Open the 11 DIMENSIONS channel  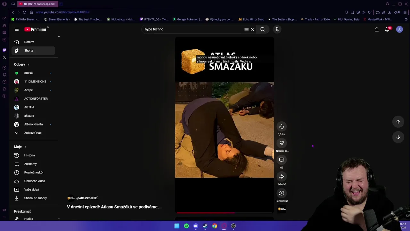[33, 81]
